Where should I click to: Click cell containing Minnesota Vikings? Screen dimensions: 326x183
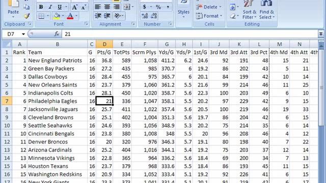57,158
